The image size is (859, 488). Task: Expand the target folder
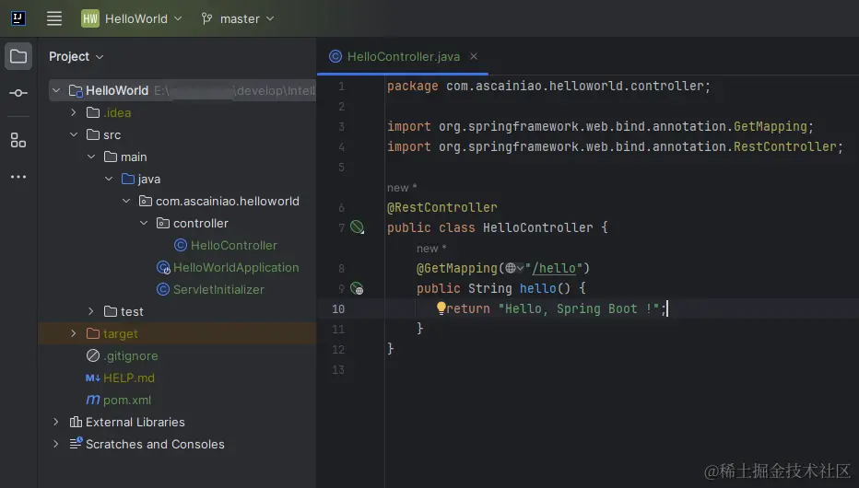(x=74, y=333)
